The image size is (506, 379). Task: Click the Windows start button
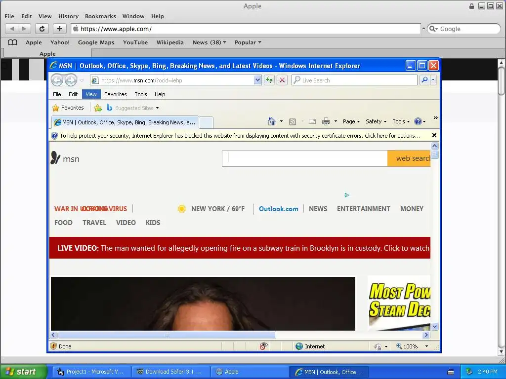pyautogui.click(x=23, y=372)
